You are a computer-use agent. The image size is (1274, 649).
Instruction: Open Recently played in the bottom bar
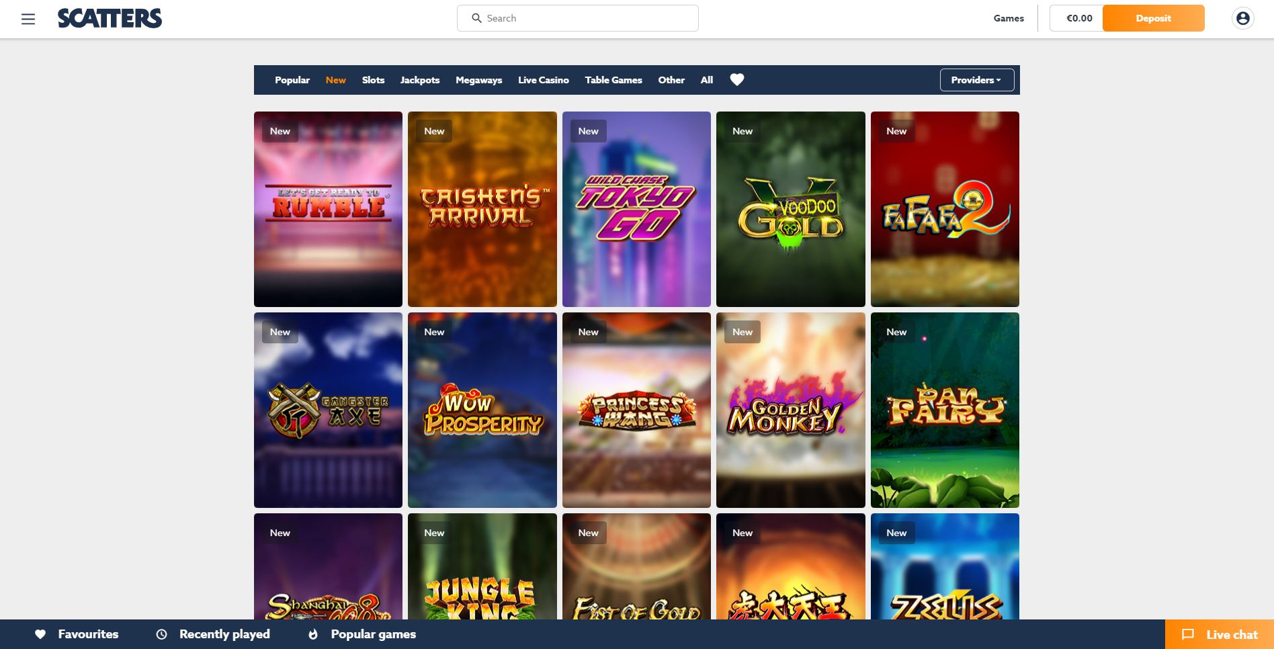213,634
